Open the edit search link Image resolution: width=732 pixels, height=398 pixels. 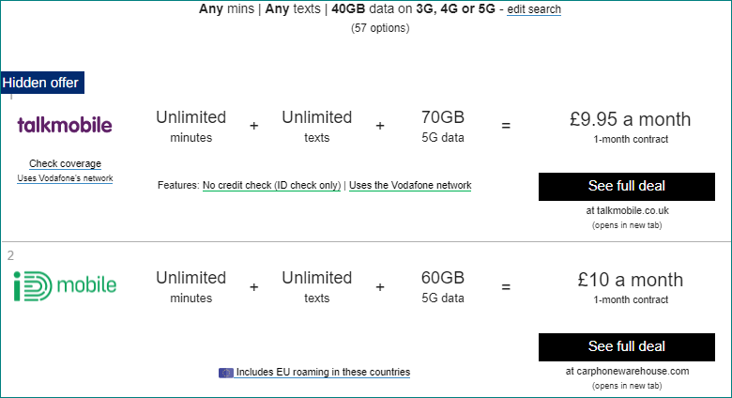click(x=534, y=9)
